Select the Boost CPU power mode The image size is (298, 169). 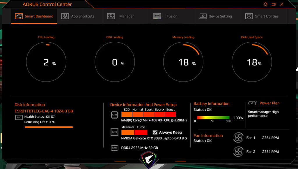pyautogui.click(x=171, y=114)
